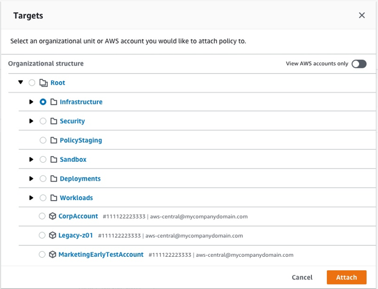Select the Security radio button
Image resolution: width=378 pixels, height=289 pixels.
pyautogui.click(x=43, y=121)
